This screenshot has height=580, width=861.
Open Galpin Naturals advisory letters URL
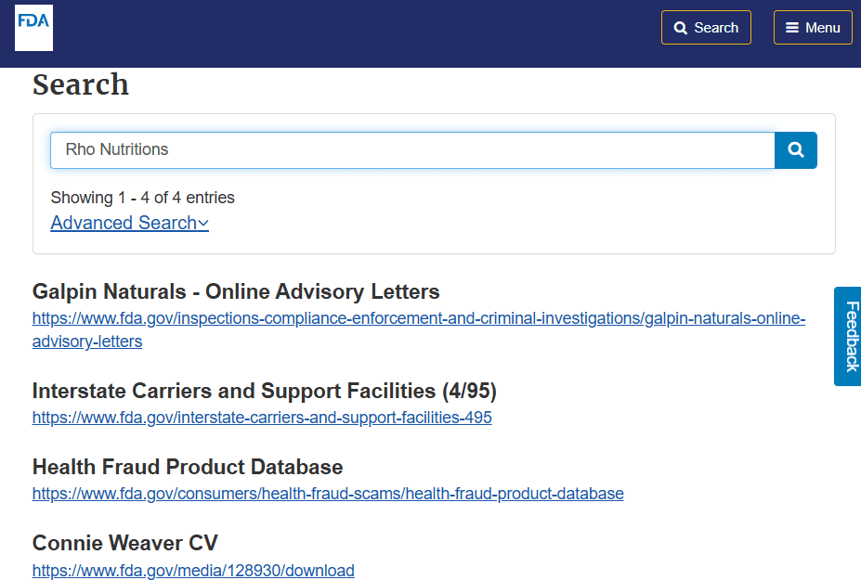(418, 329)
